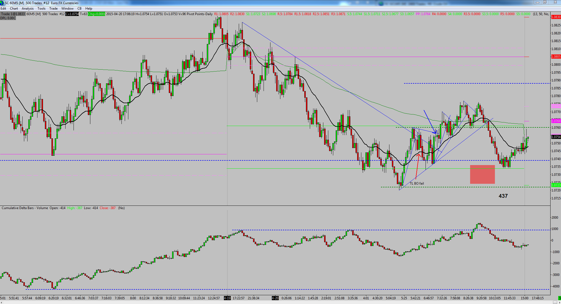The height and width of the screenshot is (304, 561).
Task: Click the red shaded rectangle drawing on chart
Action: 482,174
